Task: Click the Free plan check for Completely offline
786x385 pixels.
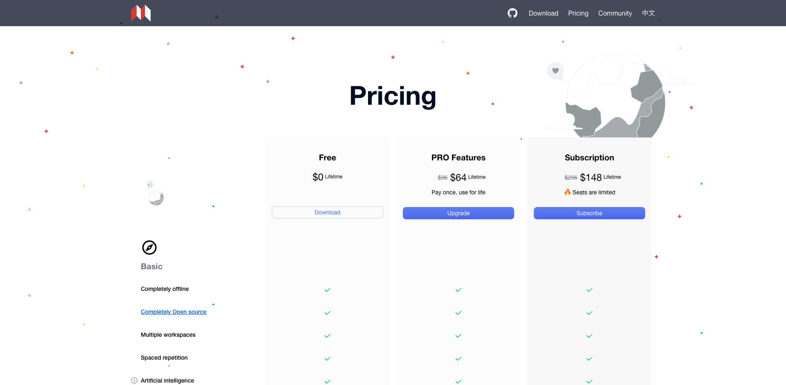Action: coord(327,290)
